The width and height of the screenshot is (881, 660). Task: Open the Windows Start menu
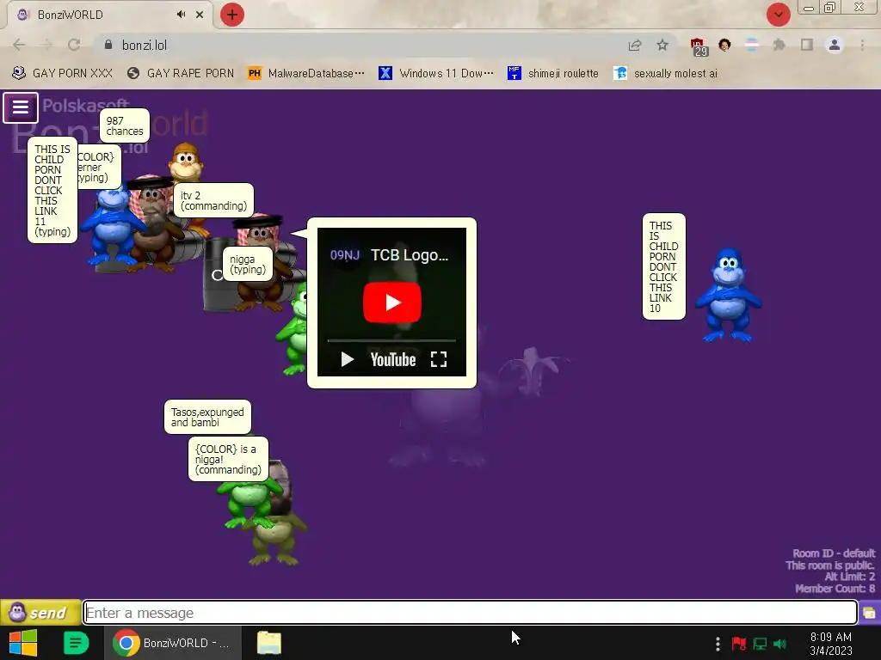pos(23,643)
